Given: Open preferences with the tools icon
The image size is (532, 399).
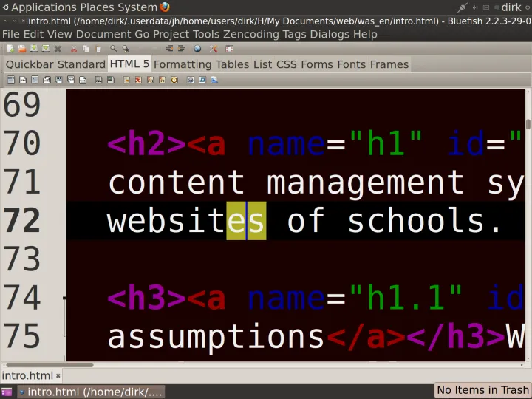Looking at the screenshot, I should (x=214, y=49).
